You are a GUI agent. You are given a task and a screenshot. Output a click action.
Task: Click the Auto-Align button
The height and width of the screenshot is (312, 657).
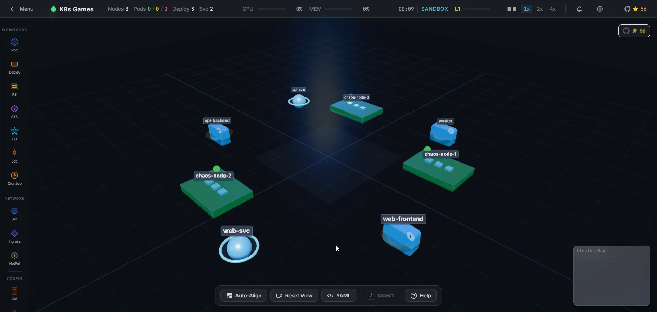click(x=243, y=295)
